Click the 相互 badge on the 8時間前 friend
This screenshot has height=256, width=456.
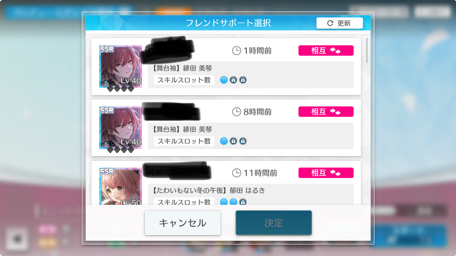pos(326,112)
